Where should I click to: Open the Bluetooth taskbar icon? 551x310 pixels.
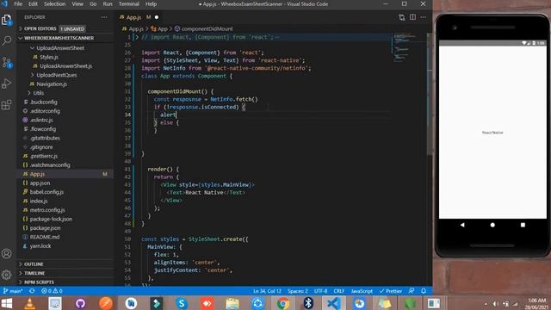(308, 303)
